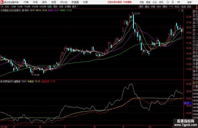This screenshot has height=128, width=198.
Task: Open the 市场 menu
Action: 35,2
